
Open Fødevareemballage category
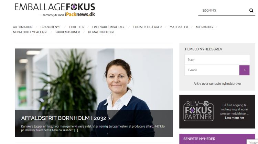[109, 27]
